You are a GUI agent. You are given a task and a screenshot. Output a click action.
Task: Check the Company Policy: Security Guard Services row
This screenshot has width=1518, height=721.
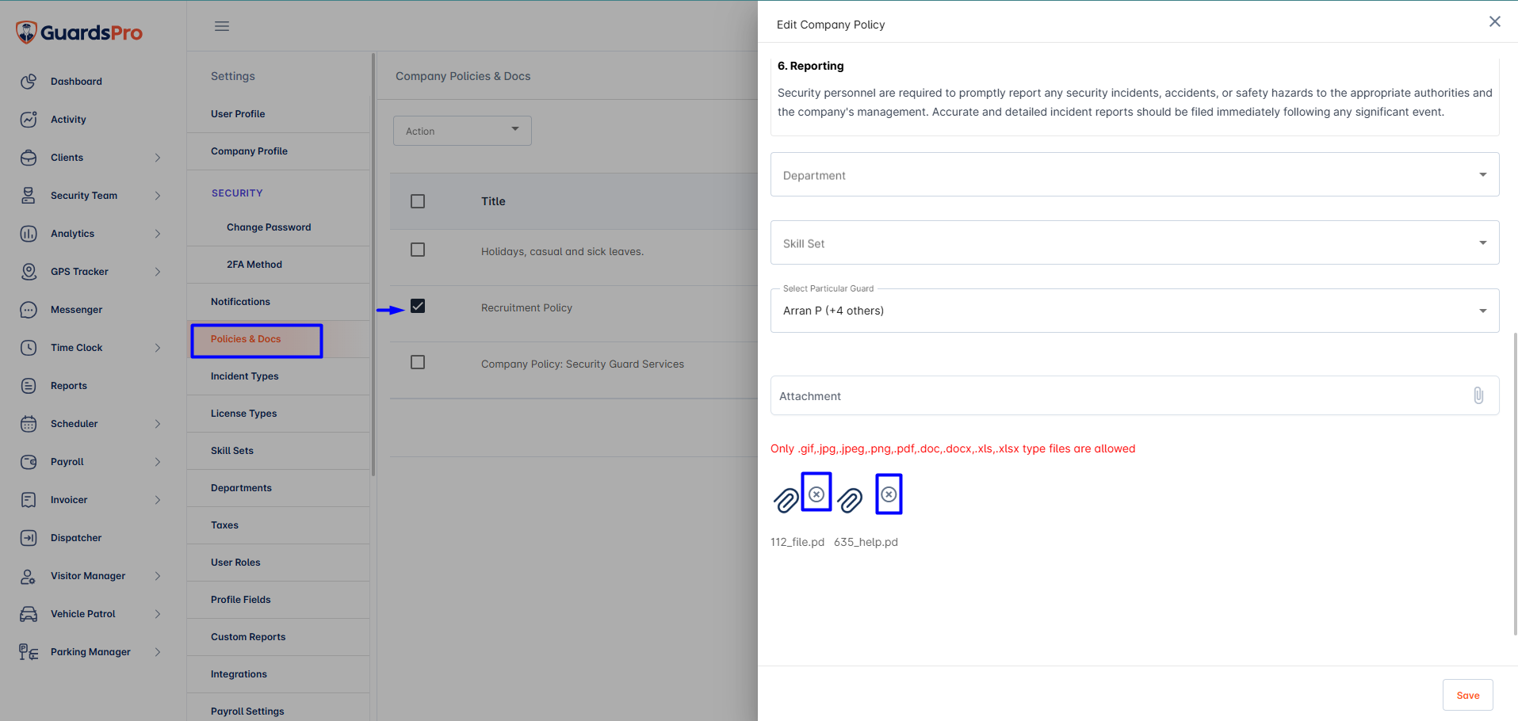418,362
